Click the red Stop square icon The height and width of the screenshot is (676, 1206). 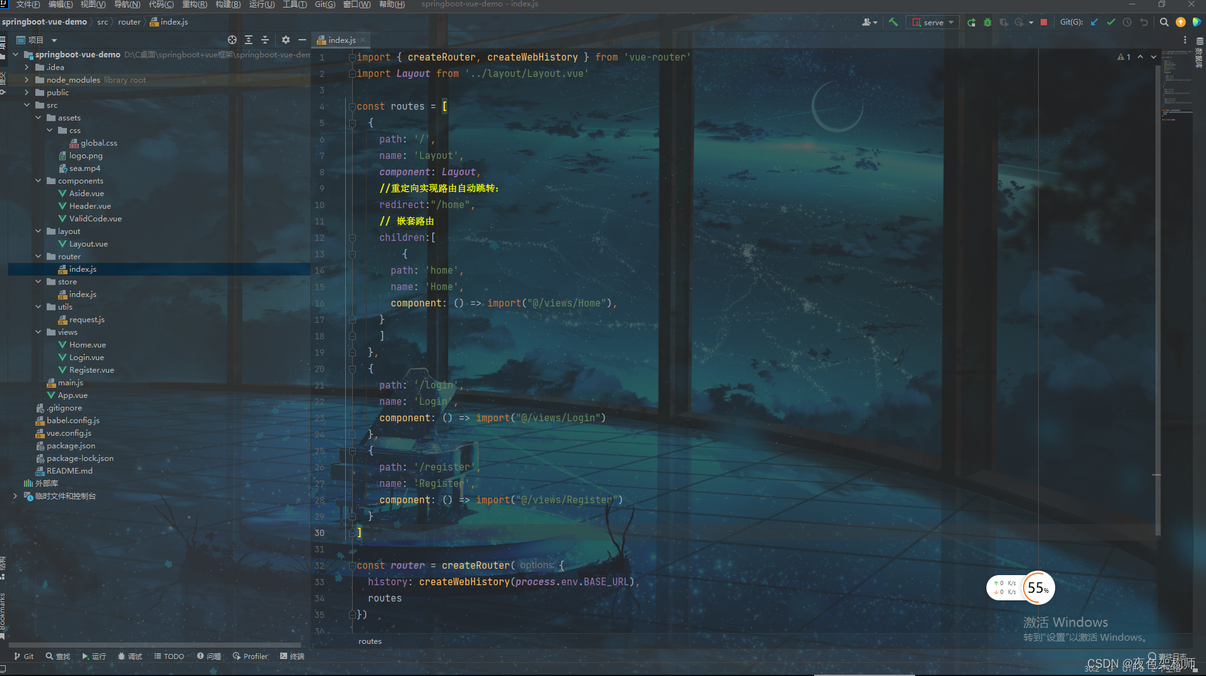pyautogui.click(x=1044, y=22)
